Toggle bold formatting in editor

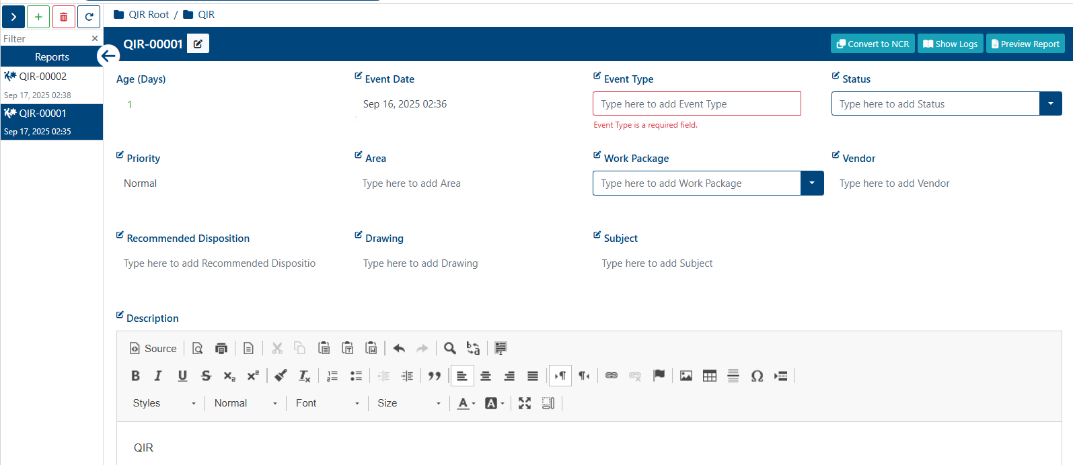pyautogui.click(x=135, y=376)
